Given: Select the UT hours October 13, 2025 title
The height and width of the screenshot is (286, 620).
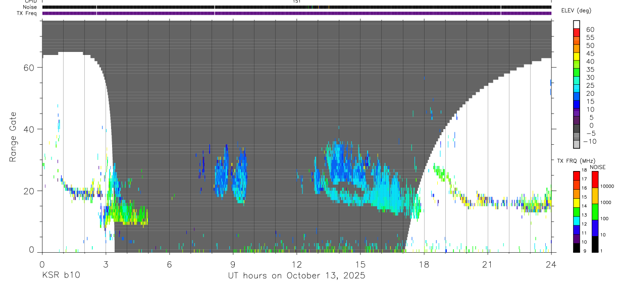Looking at the screenshot, I should [x=296, y=276].
